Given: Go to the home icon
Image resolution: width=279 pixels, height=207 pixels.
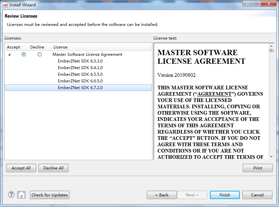Looking at the screenshot, I should click(x=22, y=195).
